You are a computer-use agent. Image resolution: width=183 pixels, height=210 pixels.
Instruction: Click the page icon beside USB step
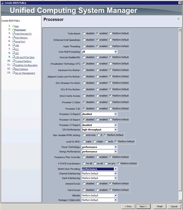click(x=13, y=45)
